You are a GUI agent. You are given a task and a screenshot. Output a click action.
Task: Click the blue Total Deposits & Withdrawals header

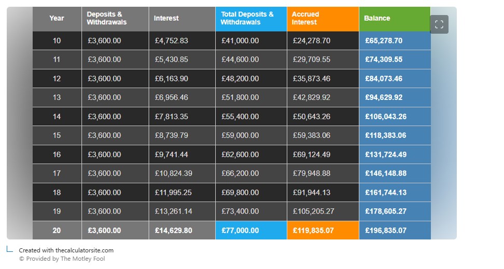tap(247, 18)
